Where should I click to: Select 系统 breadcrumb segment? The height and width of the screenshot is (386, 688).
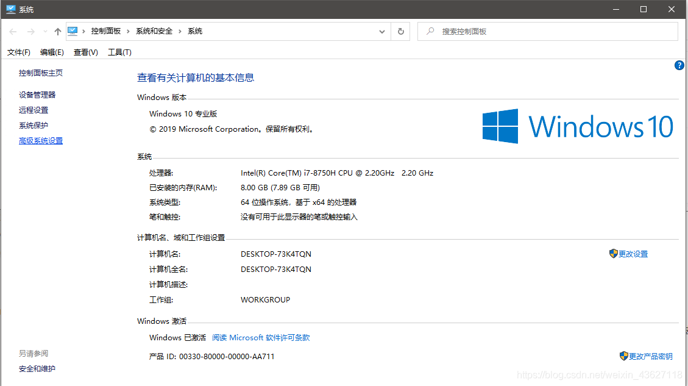click(195, 31)
